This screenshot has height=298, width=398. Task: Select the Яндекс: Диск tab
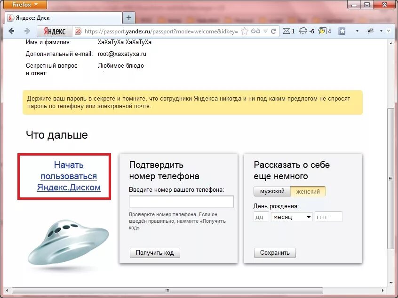64,18
